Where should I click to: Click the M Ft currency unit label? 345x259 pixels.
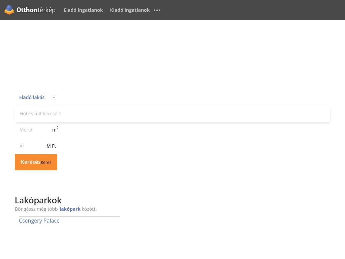coord(51,146)
